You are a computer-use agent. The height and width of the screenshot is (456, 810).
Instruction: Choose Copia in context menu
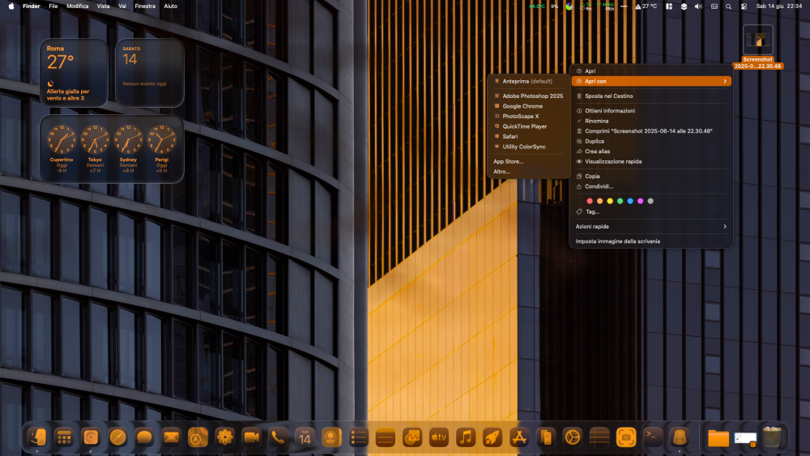(x=651, y=176)
